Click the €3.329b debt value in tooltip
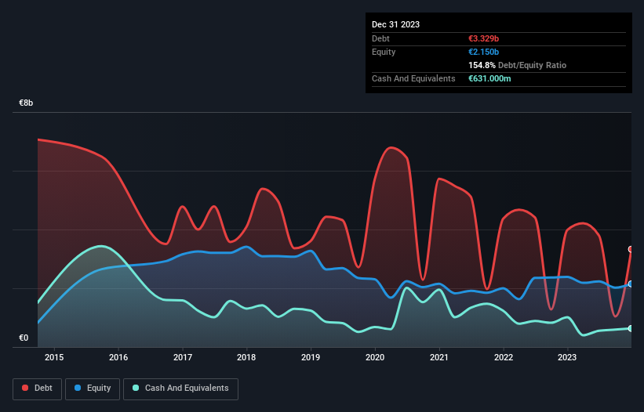The width and height of the screenshot is (644, 412). pos(483,38)
